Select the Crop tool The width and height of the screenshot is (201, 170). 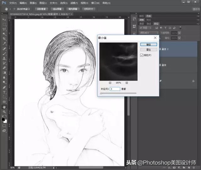[4, 39]
